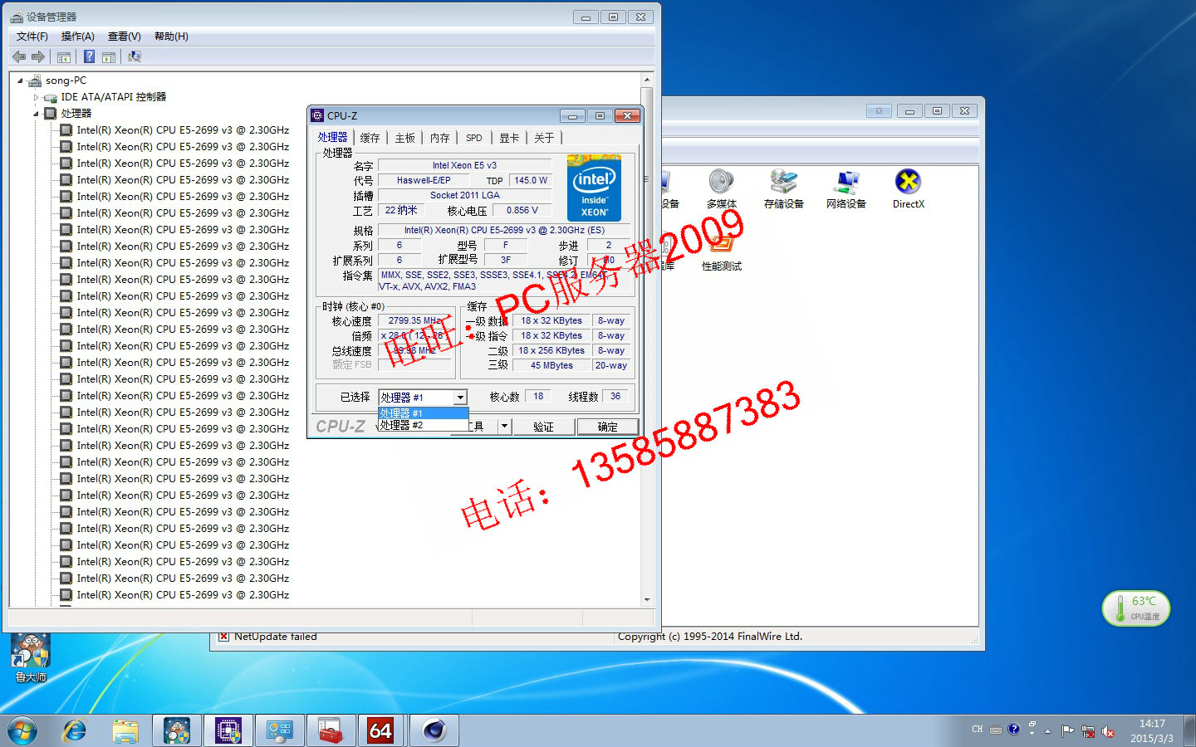Screen dimensions: 1196x747
Task: Click the forward arrow in Device Manager toolbar
Action: point(38,56)
